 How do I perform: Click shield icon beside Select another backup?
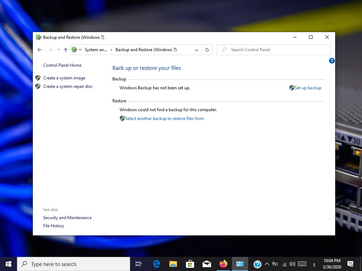point(122,119)
